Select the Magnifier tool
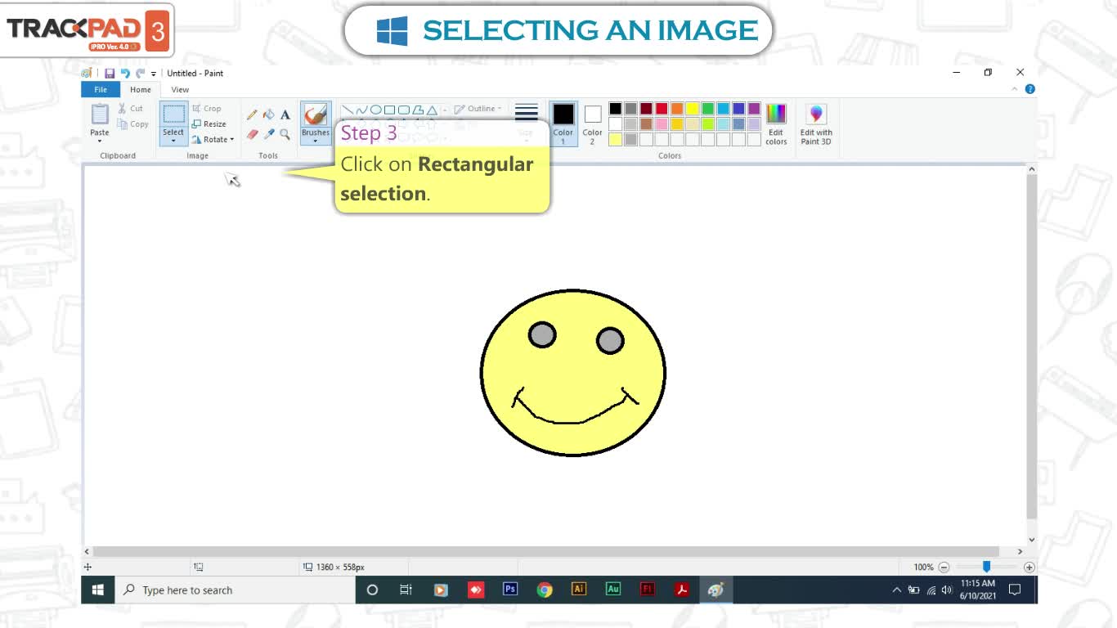 (285, 134)
